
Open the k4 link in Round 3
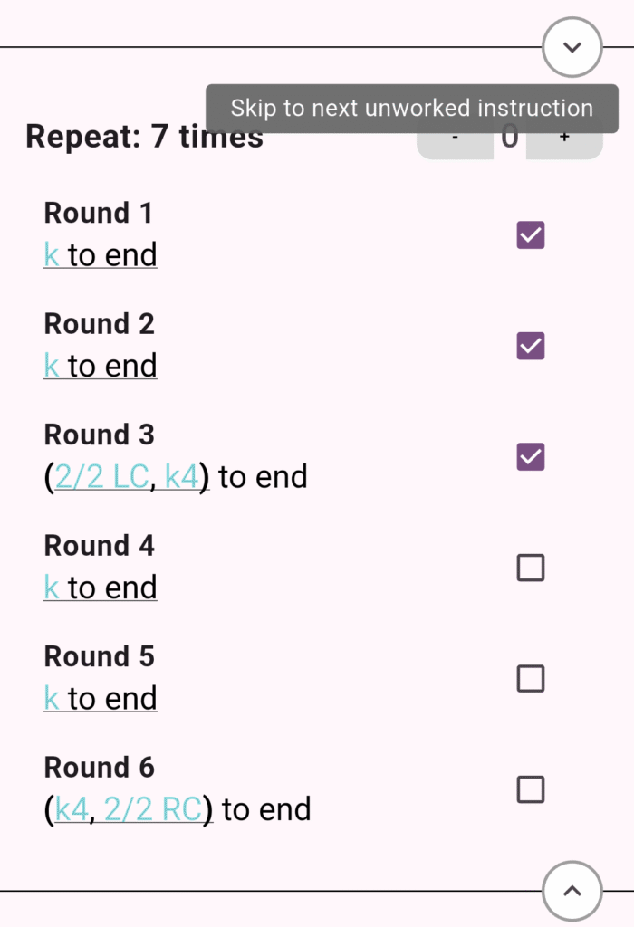coord(182,477)
